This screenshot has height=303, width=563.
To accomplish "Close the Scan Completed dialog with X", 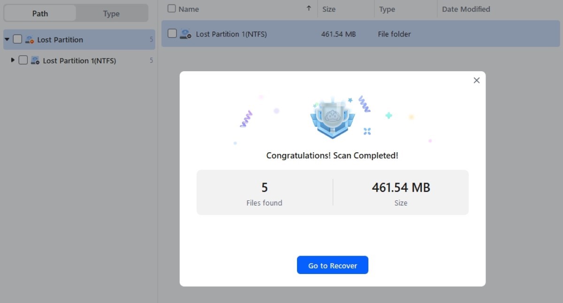I will pyautogui.click(x=476, y=81).
